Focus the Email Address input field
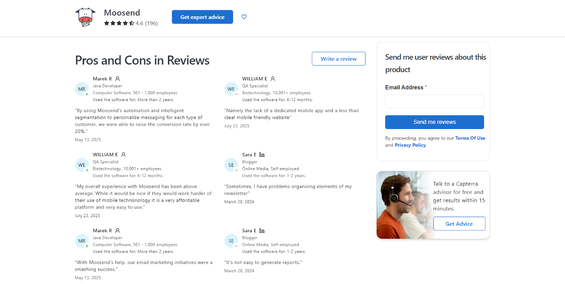565x284 pixels. [x=434, y=101]
